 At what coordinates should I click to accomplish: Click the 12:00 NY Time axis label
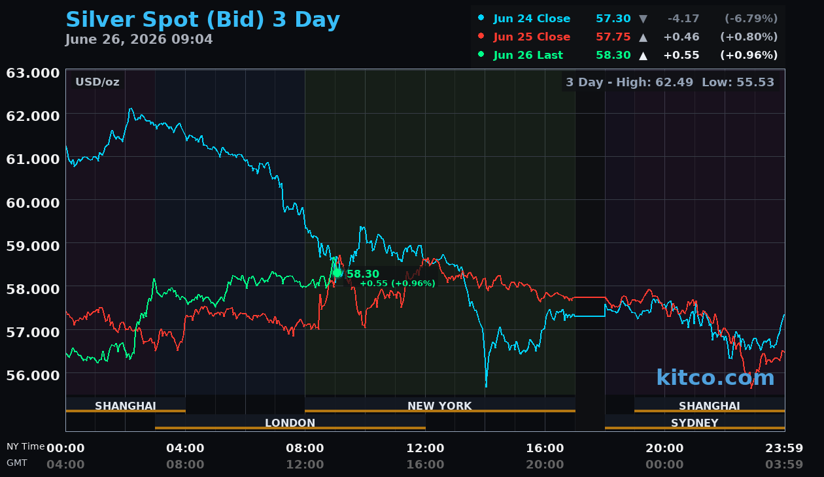(426, 448)
